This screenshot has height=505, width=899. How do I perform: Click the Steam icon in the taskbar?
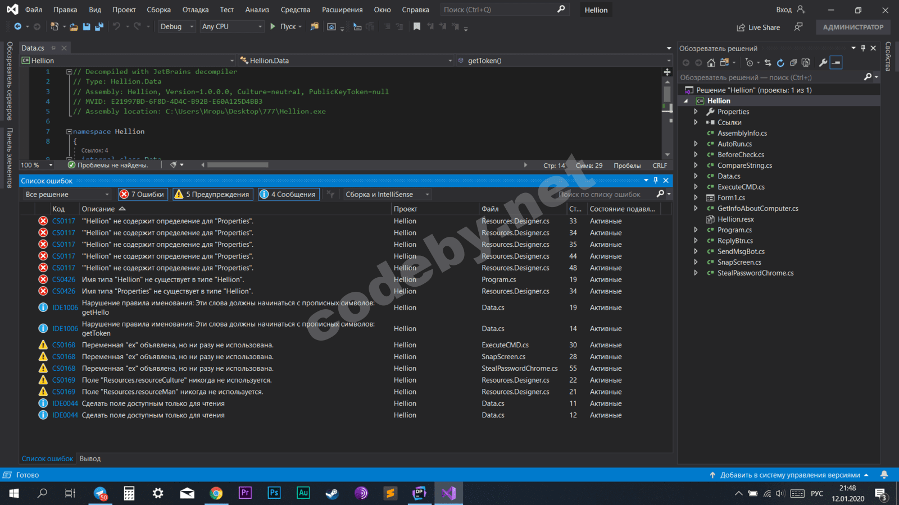[x=332, y=493]
